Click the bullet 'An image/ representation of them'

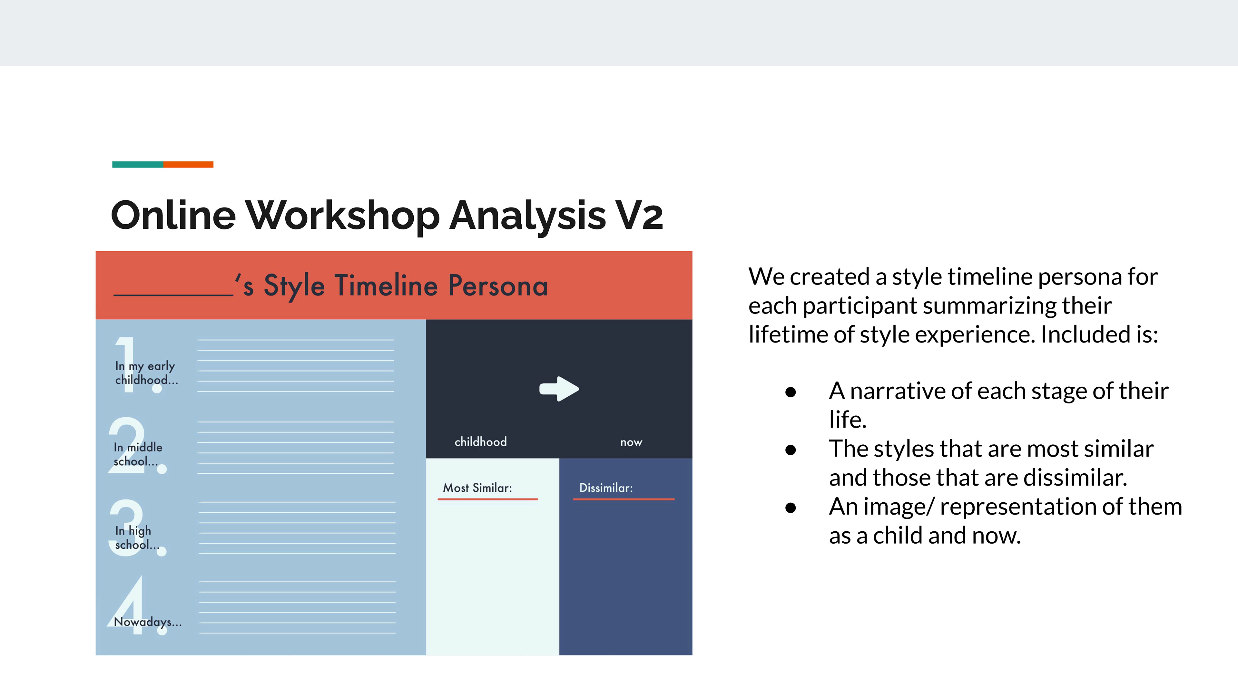click(x=1006, y=521)
